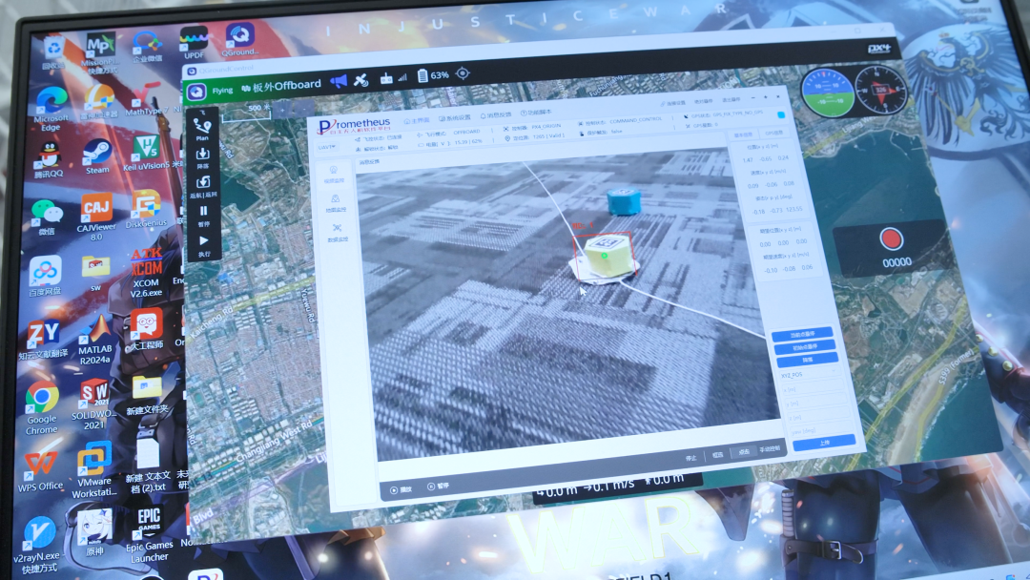This screenshot has height=580, width=1030.
Task: Open the Steam desktop shortcut
Action: point(96,155)
